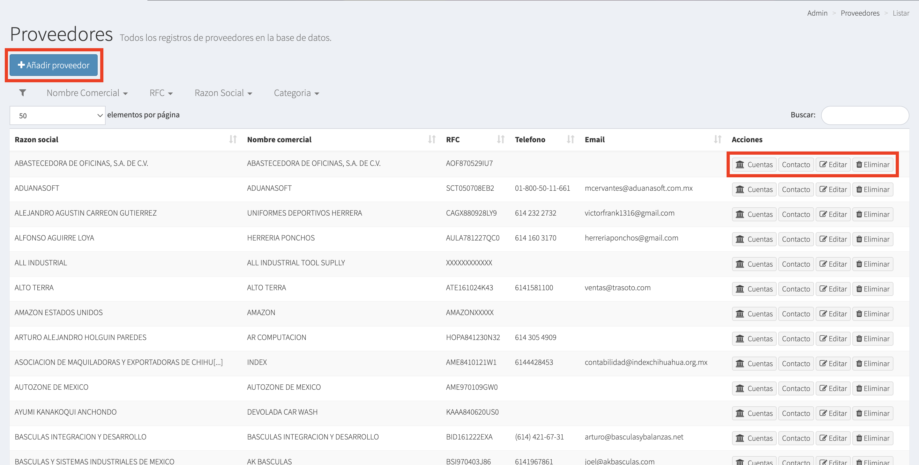
Task: Click Añadir proveedor button
Action: pos(54,65)
